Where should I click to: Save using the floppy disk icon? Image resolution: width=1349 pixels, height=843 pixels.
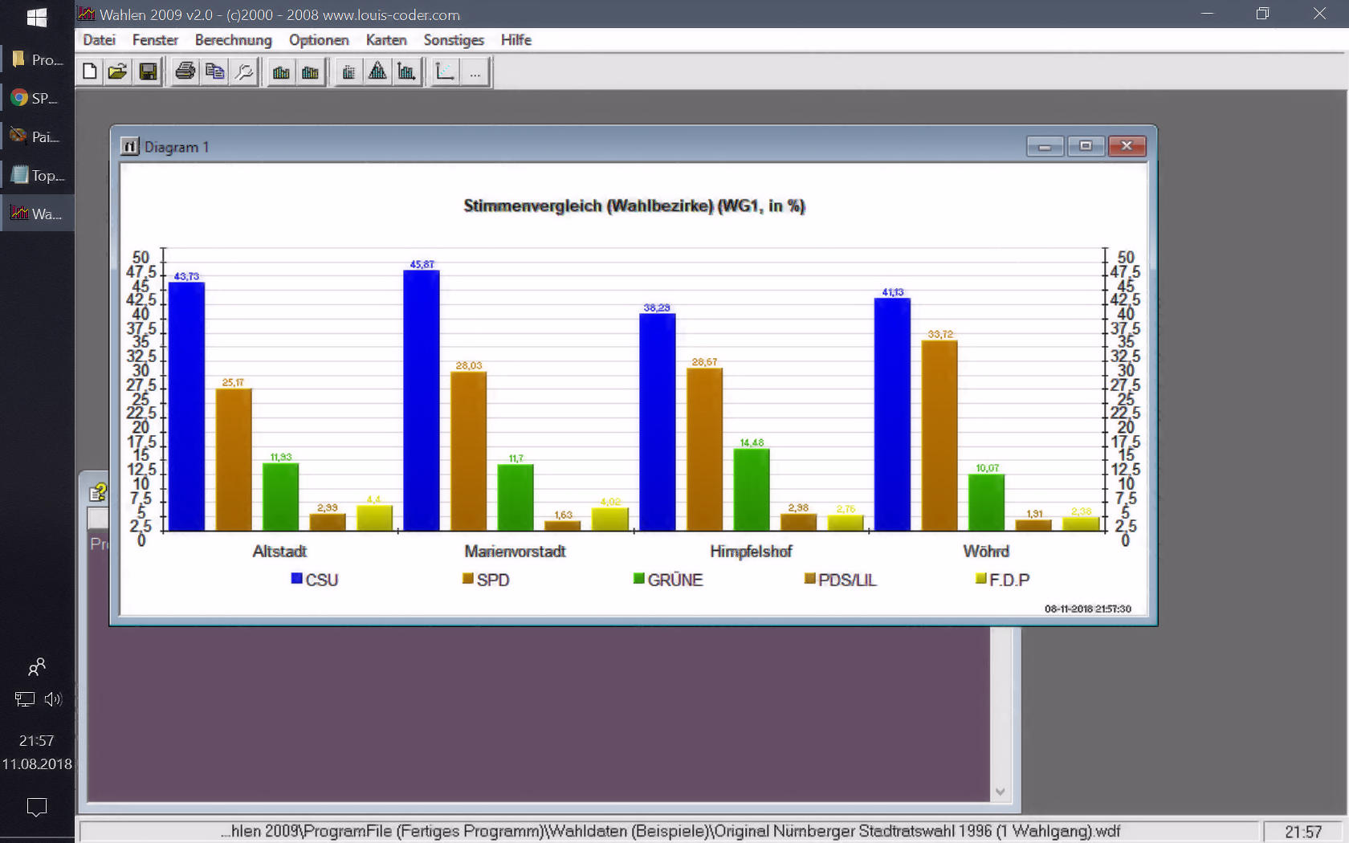148,72
